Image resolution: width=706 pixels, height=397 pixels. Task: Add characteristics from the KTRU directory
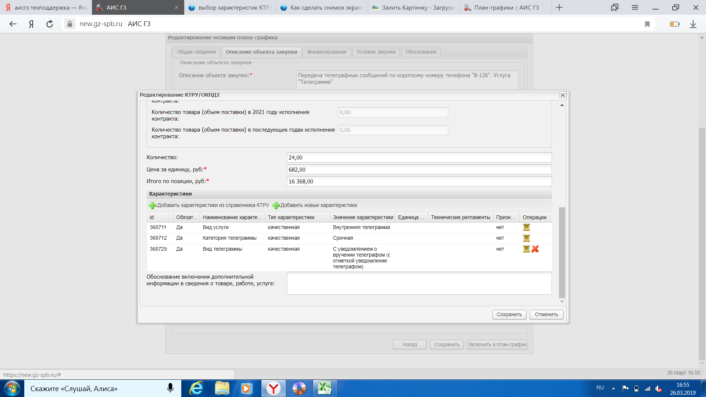(209, 205)
